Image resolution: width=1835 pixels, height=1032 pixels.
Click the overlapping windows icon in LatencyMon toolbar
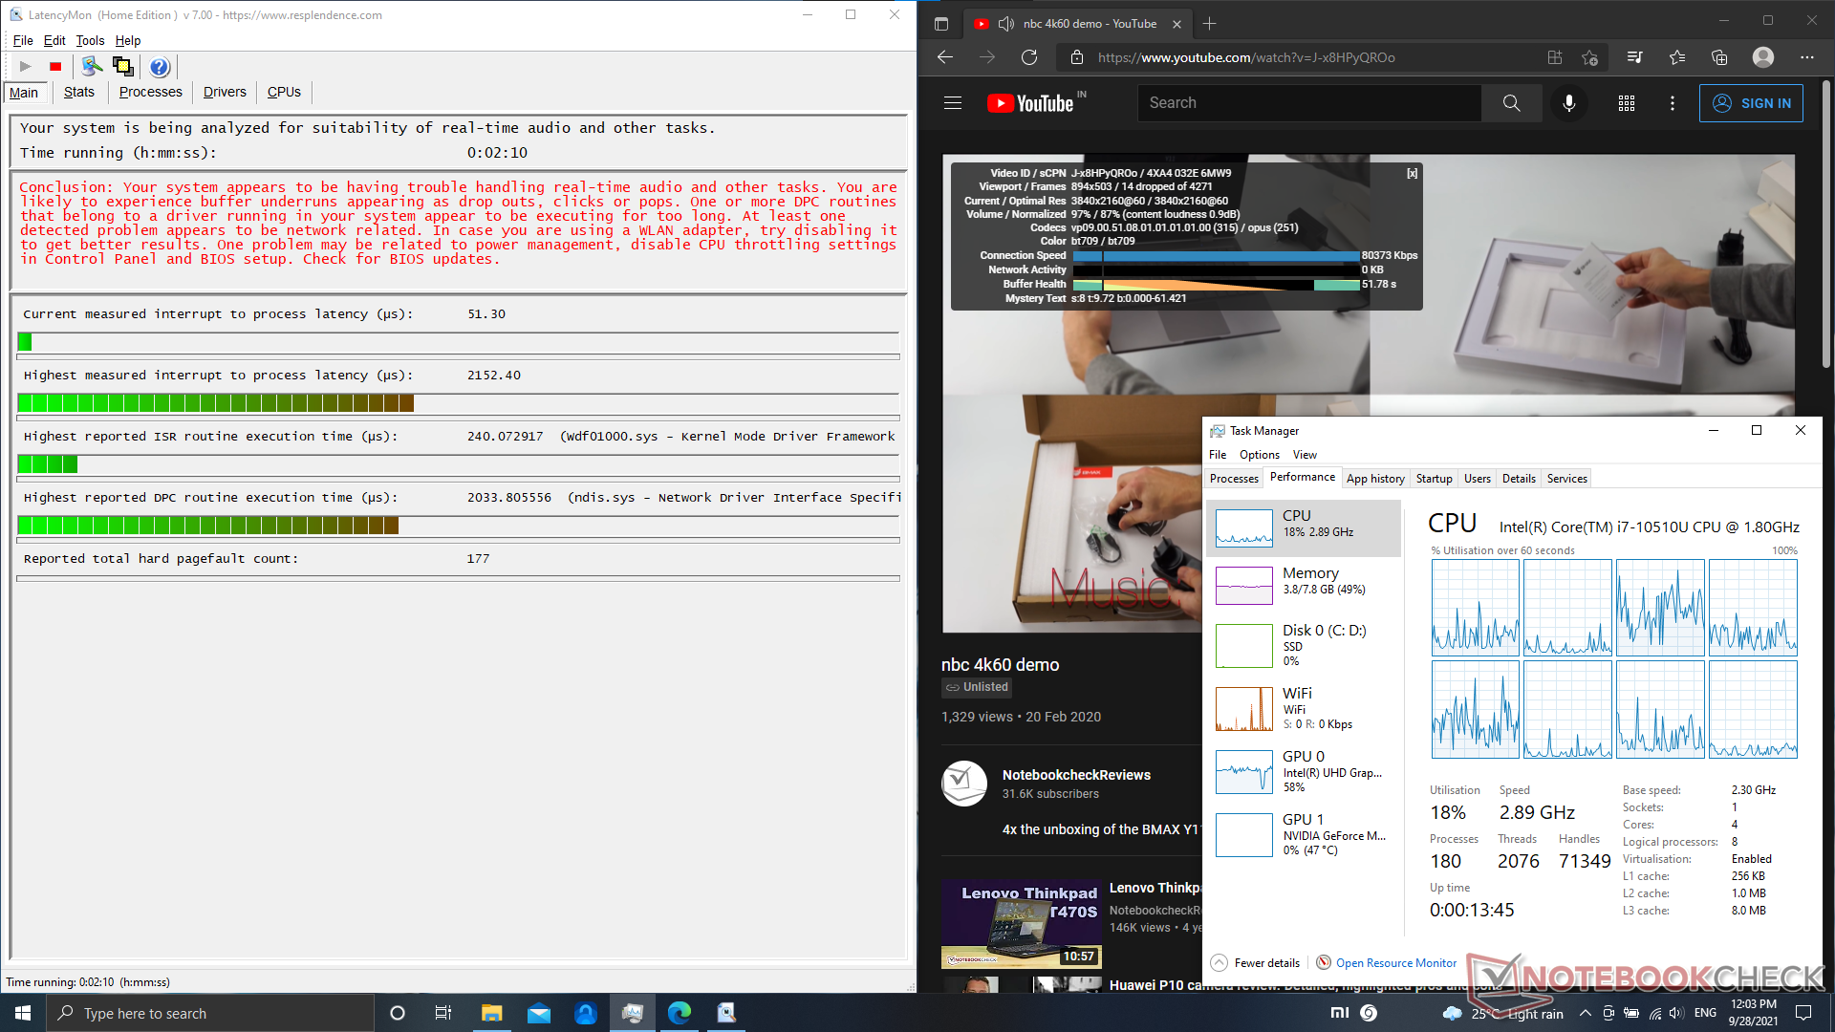coord(123,66)
